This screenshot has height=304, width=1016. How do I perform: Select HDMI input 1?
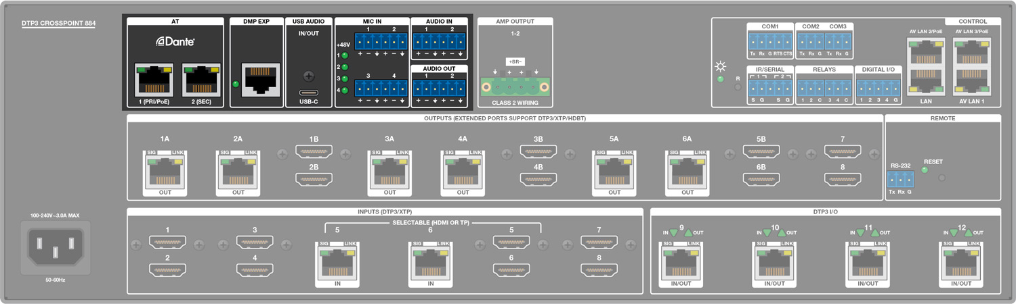click(167, 243)
